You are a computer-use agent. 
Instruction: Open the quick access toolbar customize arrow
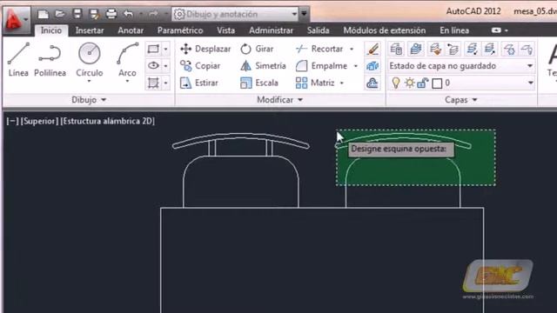point(304,14)
